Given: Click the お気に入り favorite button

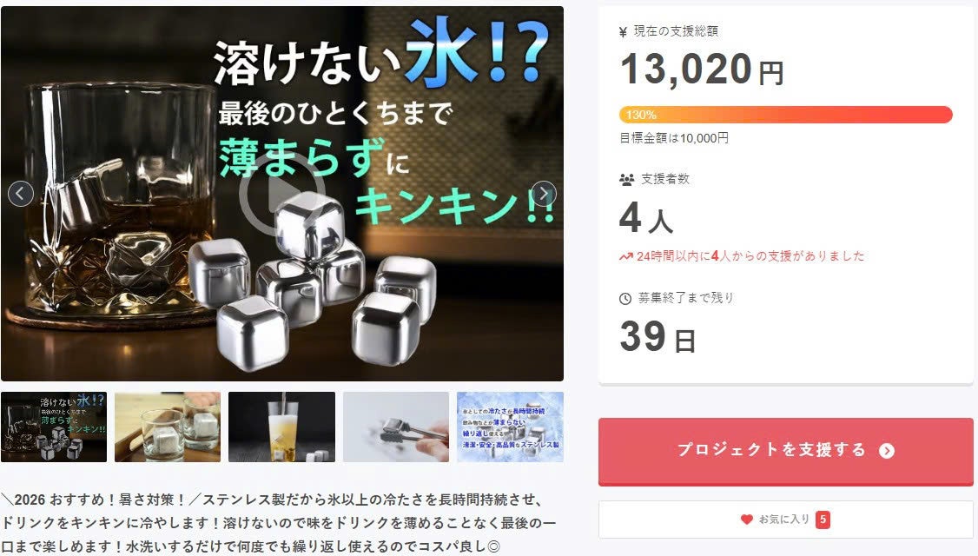Looking at the screenshot, I should tap(786, 520).
